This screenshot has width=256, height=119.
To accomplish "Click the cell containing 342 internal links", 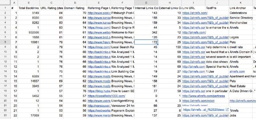I will (x=146, y=32).
